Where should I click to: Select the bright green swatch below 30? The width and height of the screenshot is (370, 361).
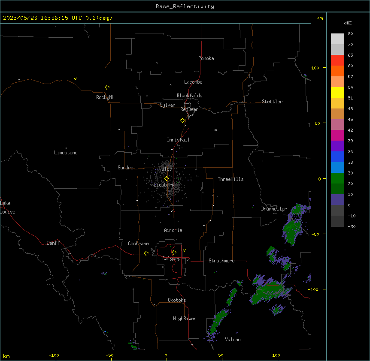337,178
